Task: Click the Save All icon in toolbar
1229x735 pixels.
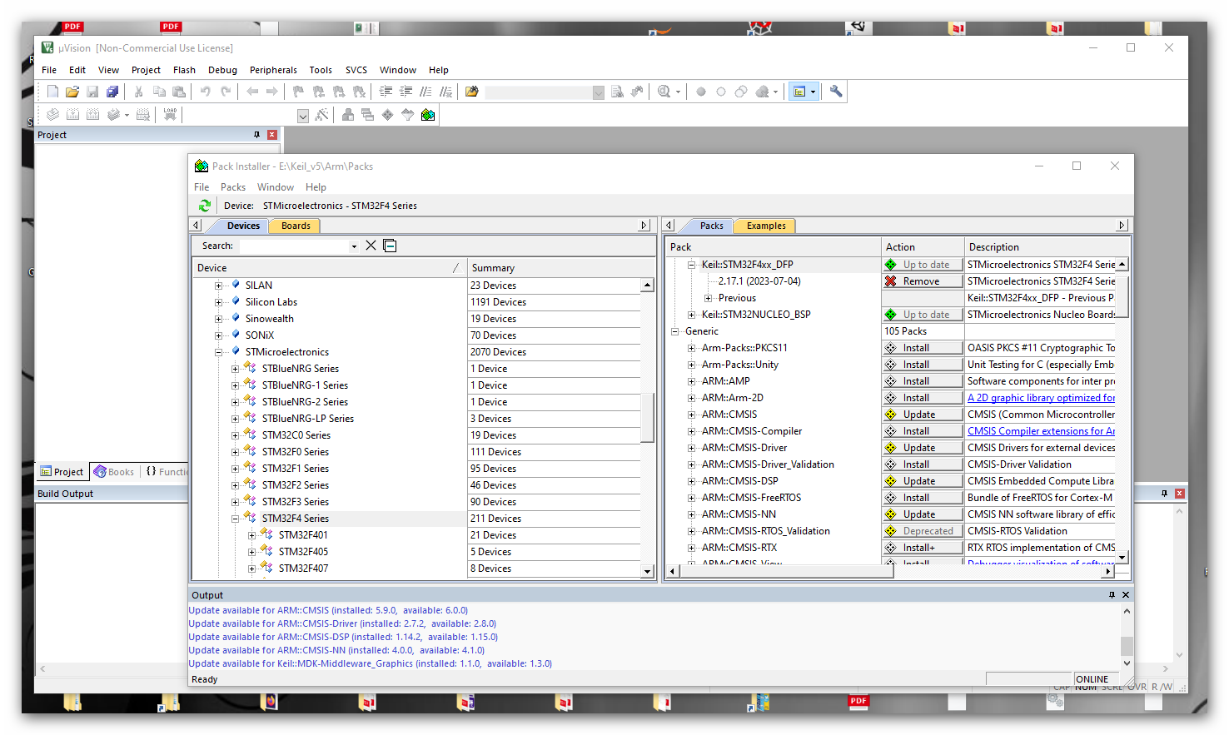Action: (x=112, y=92)
